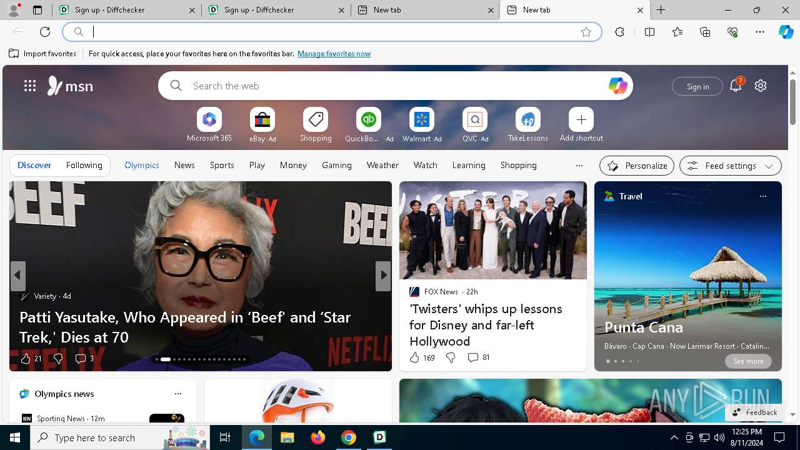This screenshot has height=450, width=800.
Task: Open the Extensions puzzle icon
Action: tap(619, 32)
